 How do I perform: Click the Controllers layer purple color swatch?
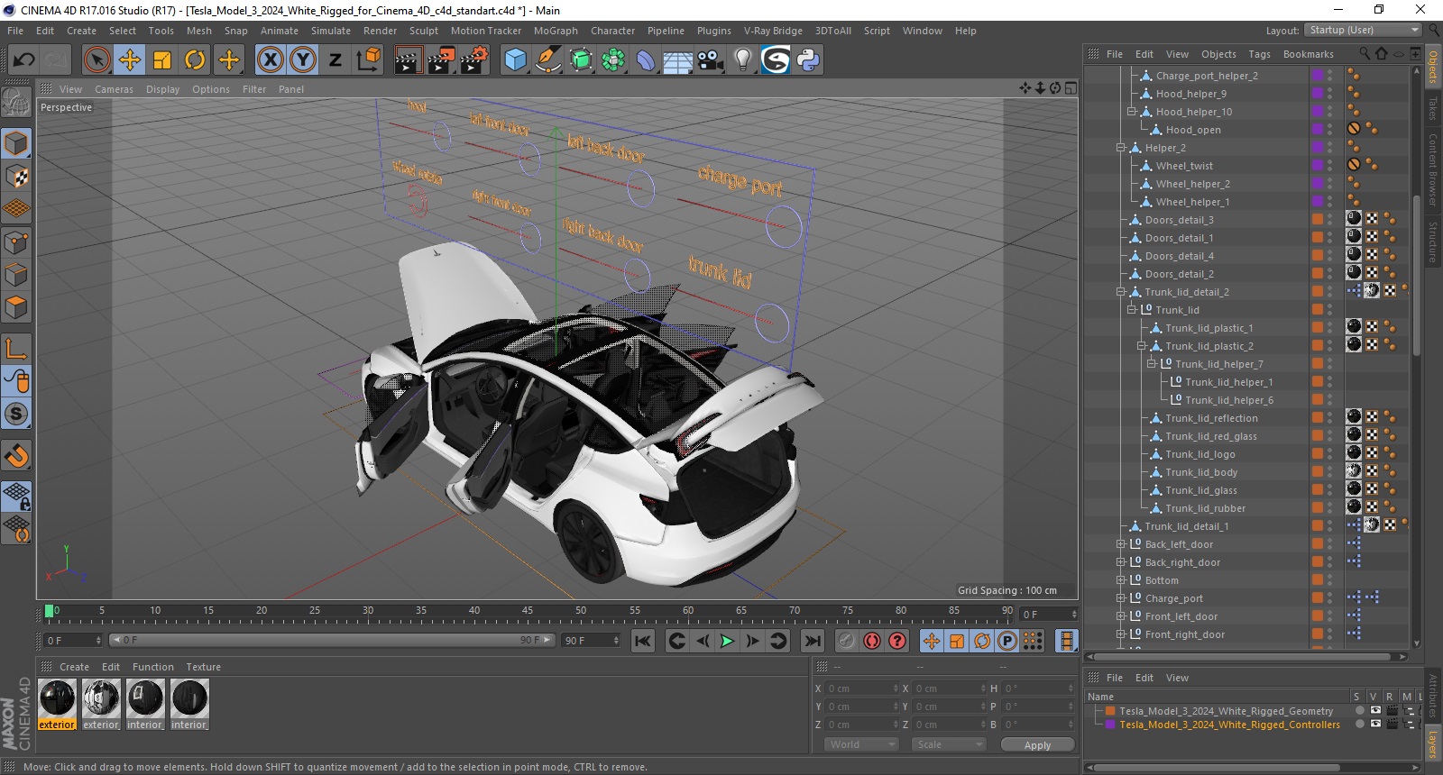[1110, 725]
